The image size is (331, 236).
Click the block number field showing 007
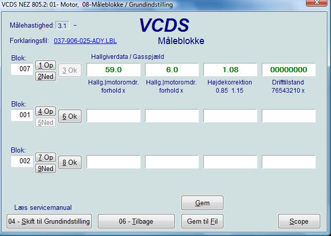[22, 70]
